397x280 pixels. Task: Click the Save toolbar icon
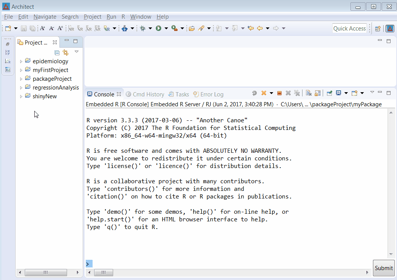coord(24,28)
